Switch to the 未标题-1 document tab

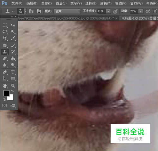pos(139,18)
